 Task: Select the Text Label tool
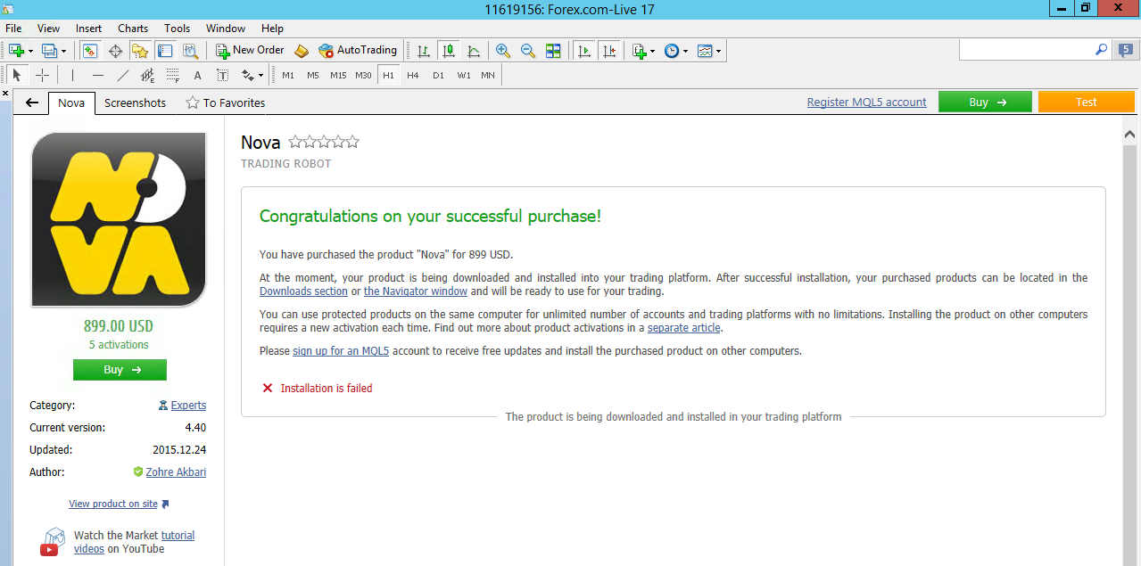pyautogui.click(x=223, y=76)
